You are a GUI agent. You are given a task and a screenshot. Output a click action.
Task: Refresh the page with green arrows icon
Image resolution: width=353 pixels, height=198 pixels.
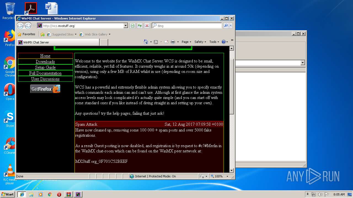point(140,26)
